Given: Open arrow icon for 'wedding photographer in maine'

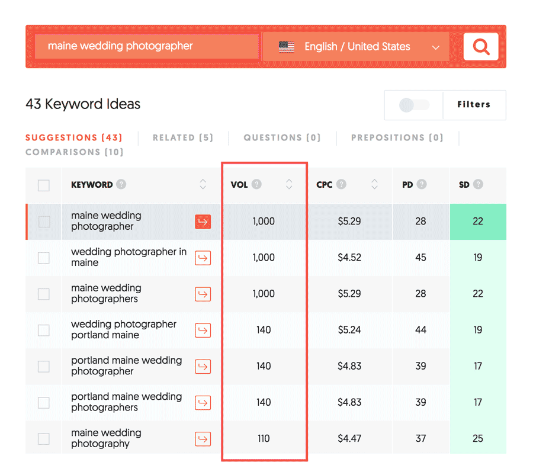Looking at the screenshot, I should pos(203,258).
